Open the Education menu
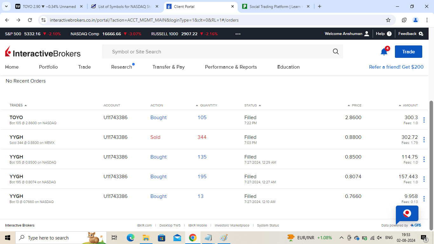 pyautogui.click(x=288, y=67)
